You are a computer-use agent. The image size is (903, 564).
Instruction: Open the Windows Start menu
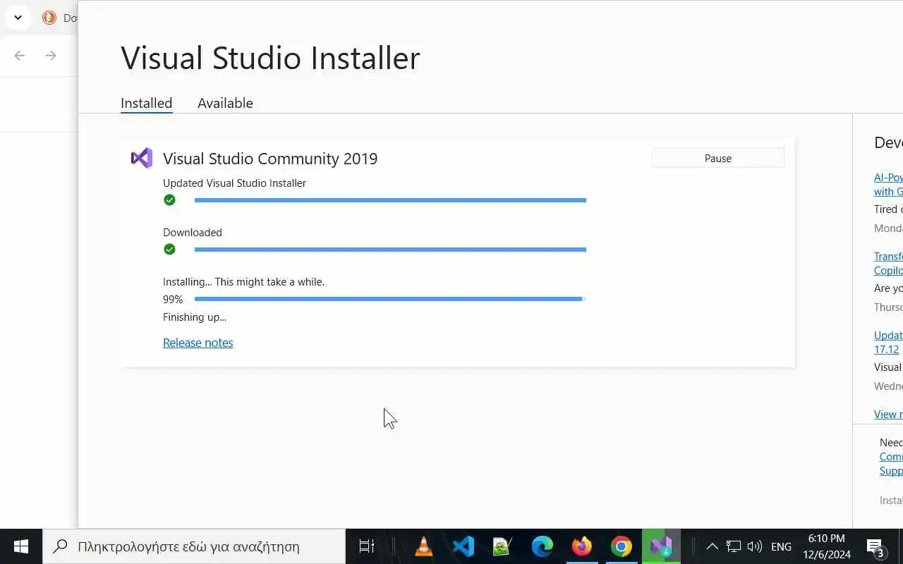pyautogui.click(x=21, y=546)
